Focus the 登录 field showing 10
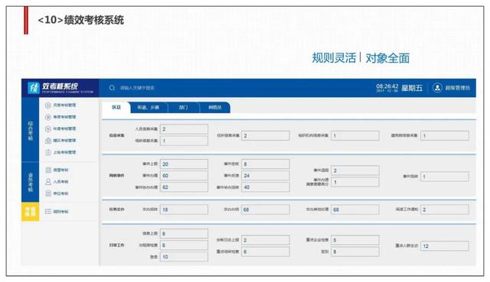The height and width of the screenshot is (282, 490). [184, 257]
